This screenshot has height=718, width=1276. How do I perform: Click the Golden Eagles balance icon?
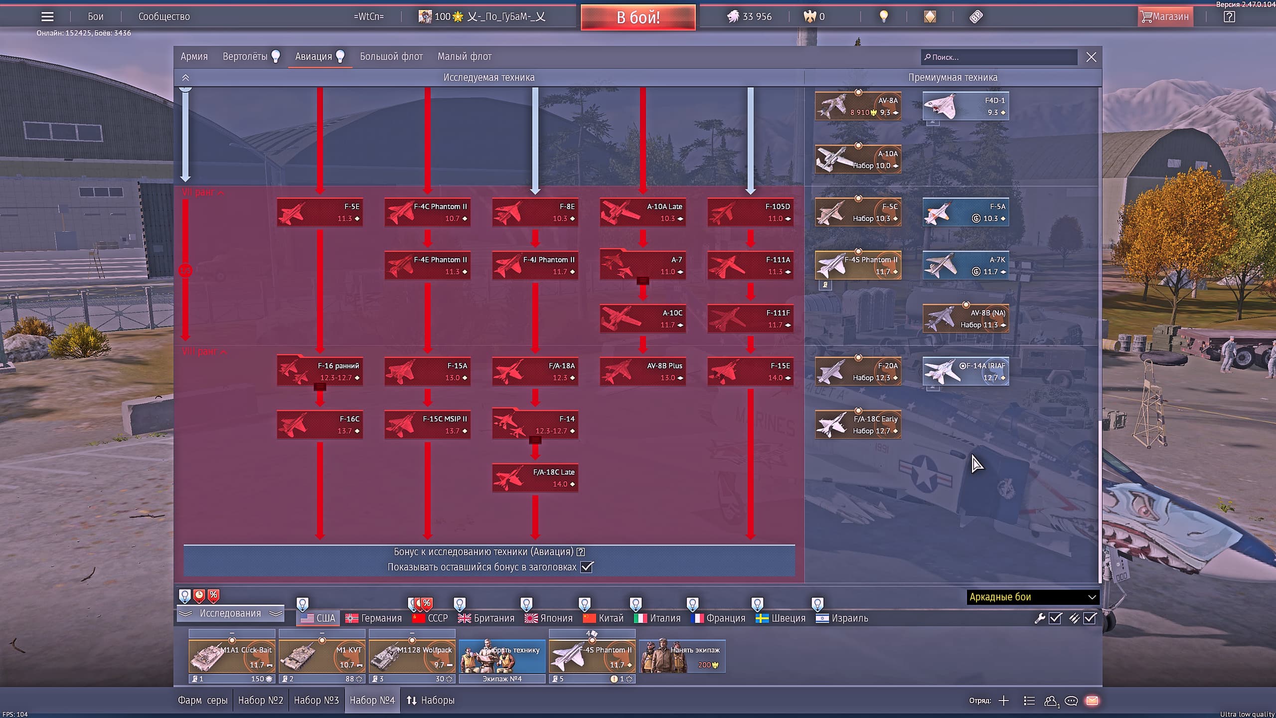[809, 16]
